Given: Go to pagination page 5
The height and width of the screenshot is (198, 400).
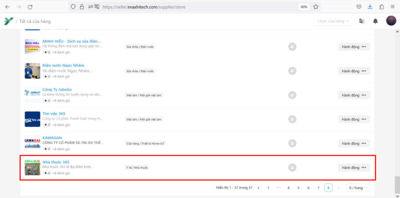Looking at the screenshot, I should point(298,188).
